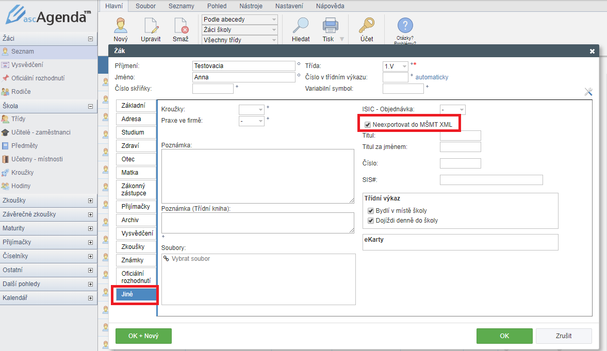Open the Třída dropdown showing 1.V
The width and height of the screenshot is (607, 351).
tap(395, 66)
